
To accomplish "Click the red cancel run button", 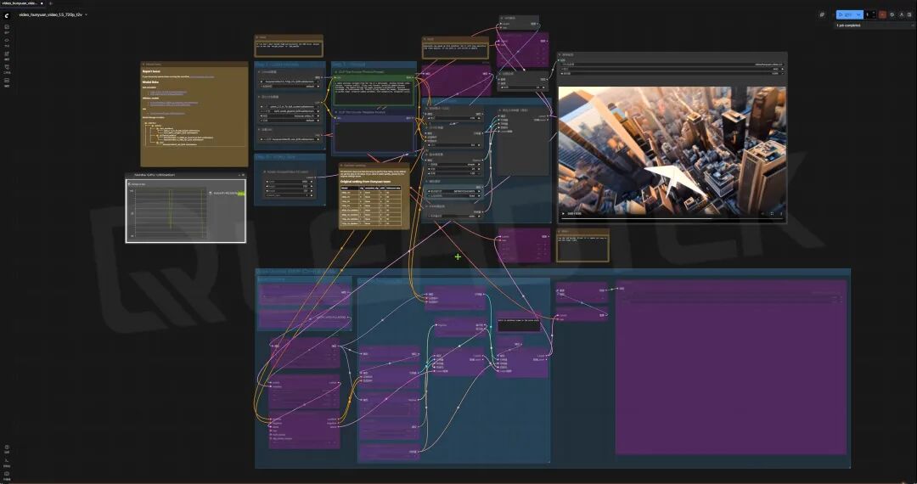I will point(882,14).
